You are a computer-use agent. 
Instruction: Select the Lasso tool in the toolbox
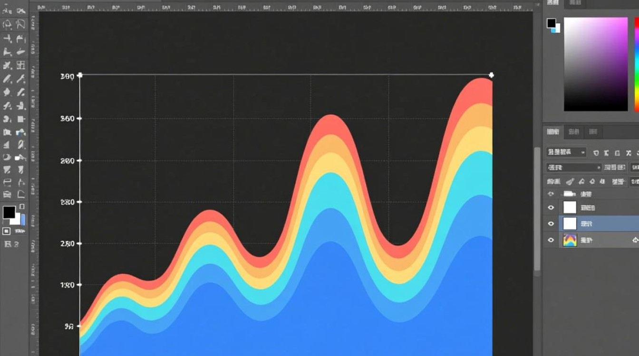[8, 25]
